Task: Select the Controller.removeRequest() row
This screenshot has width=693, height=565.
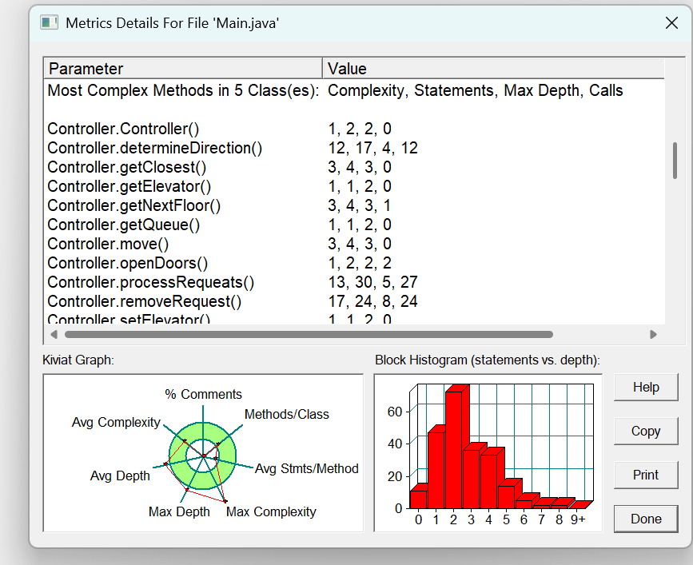Action: pyautogui.click(x=355, y=302)
